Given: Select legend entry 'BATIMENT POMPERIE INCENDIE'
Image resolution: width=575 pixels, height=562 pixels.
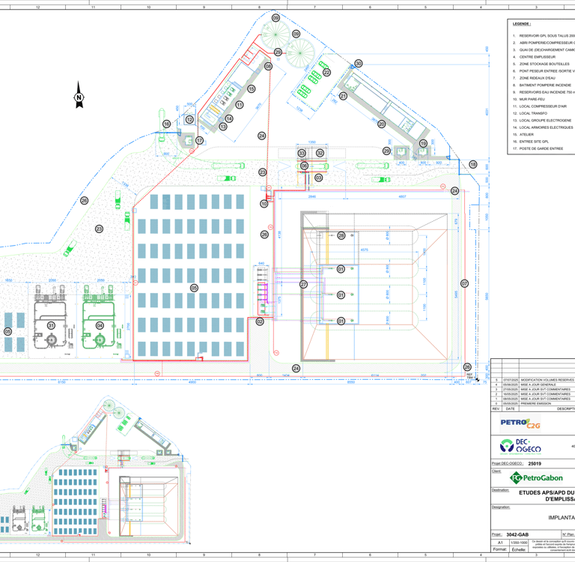Looking at the screenshot, I should pos(541,85).
